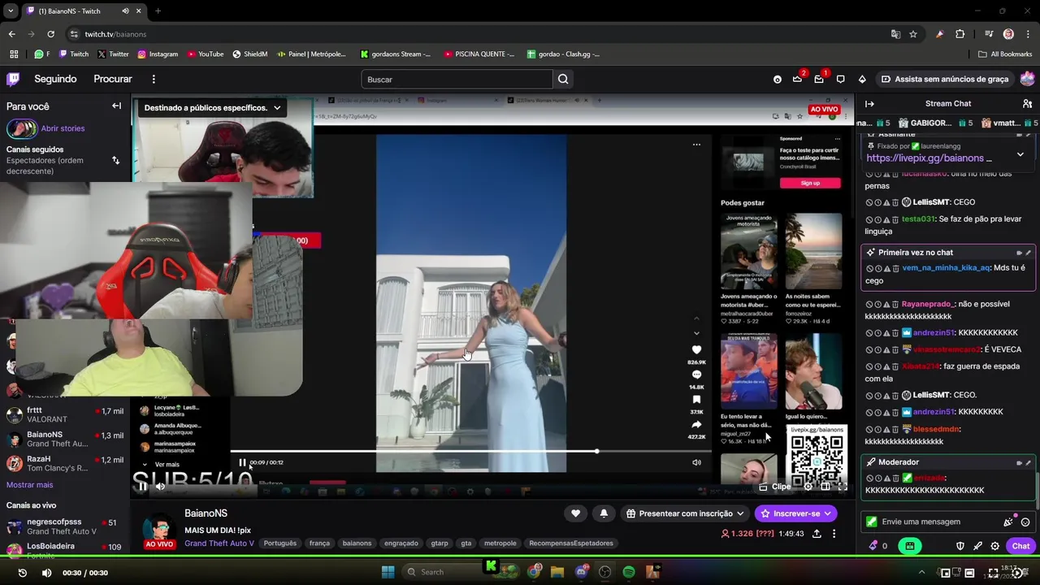
Task: Click the Chat send button
Action: 1020,546
